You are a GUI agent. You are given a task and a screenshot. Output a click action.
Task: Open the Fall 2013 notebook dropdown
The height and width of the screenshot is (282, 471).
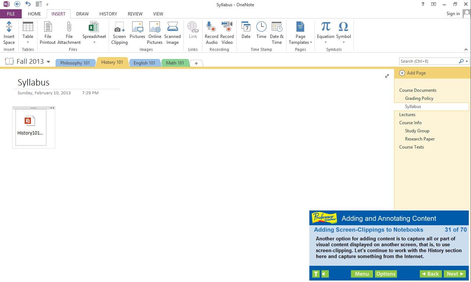click(48, 62)
